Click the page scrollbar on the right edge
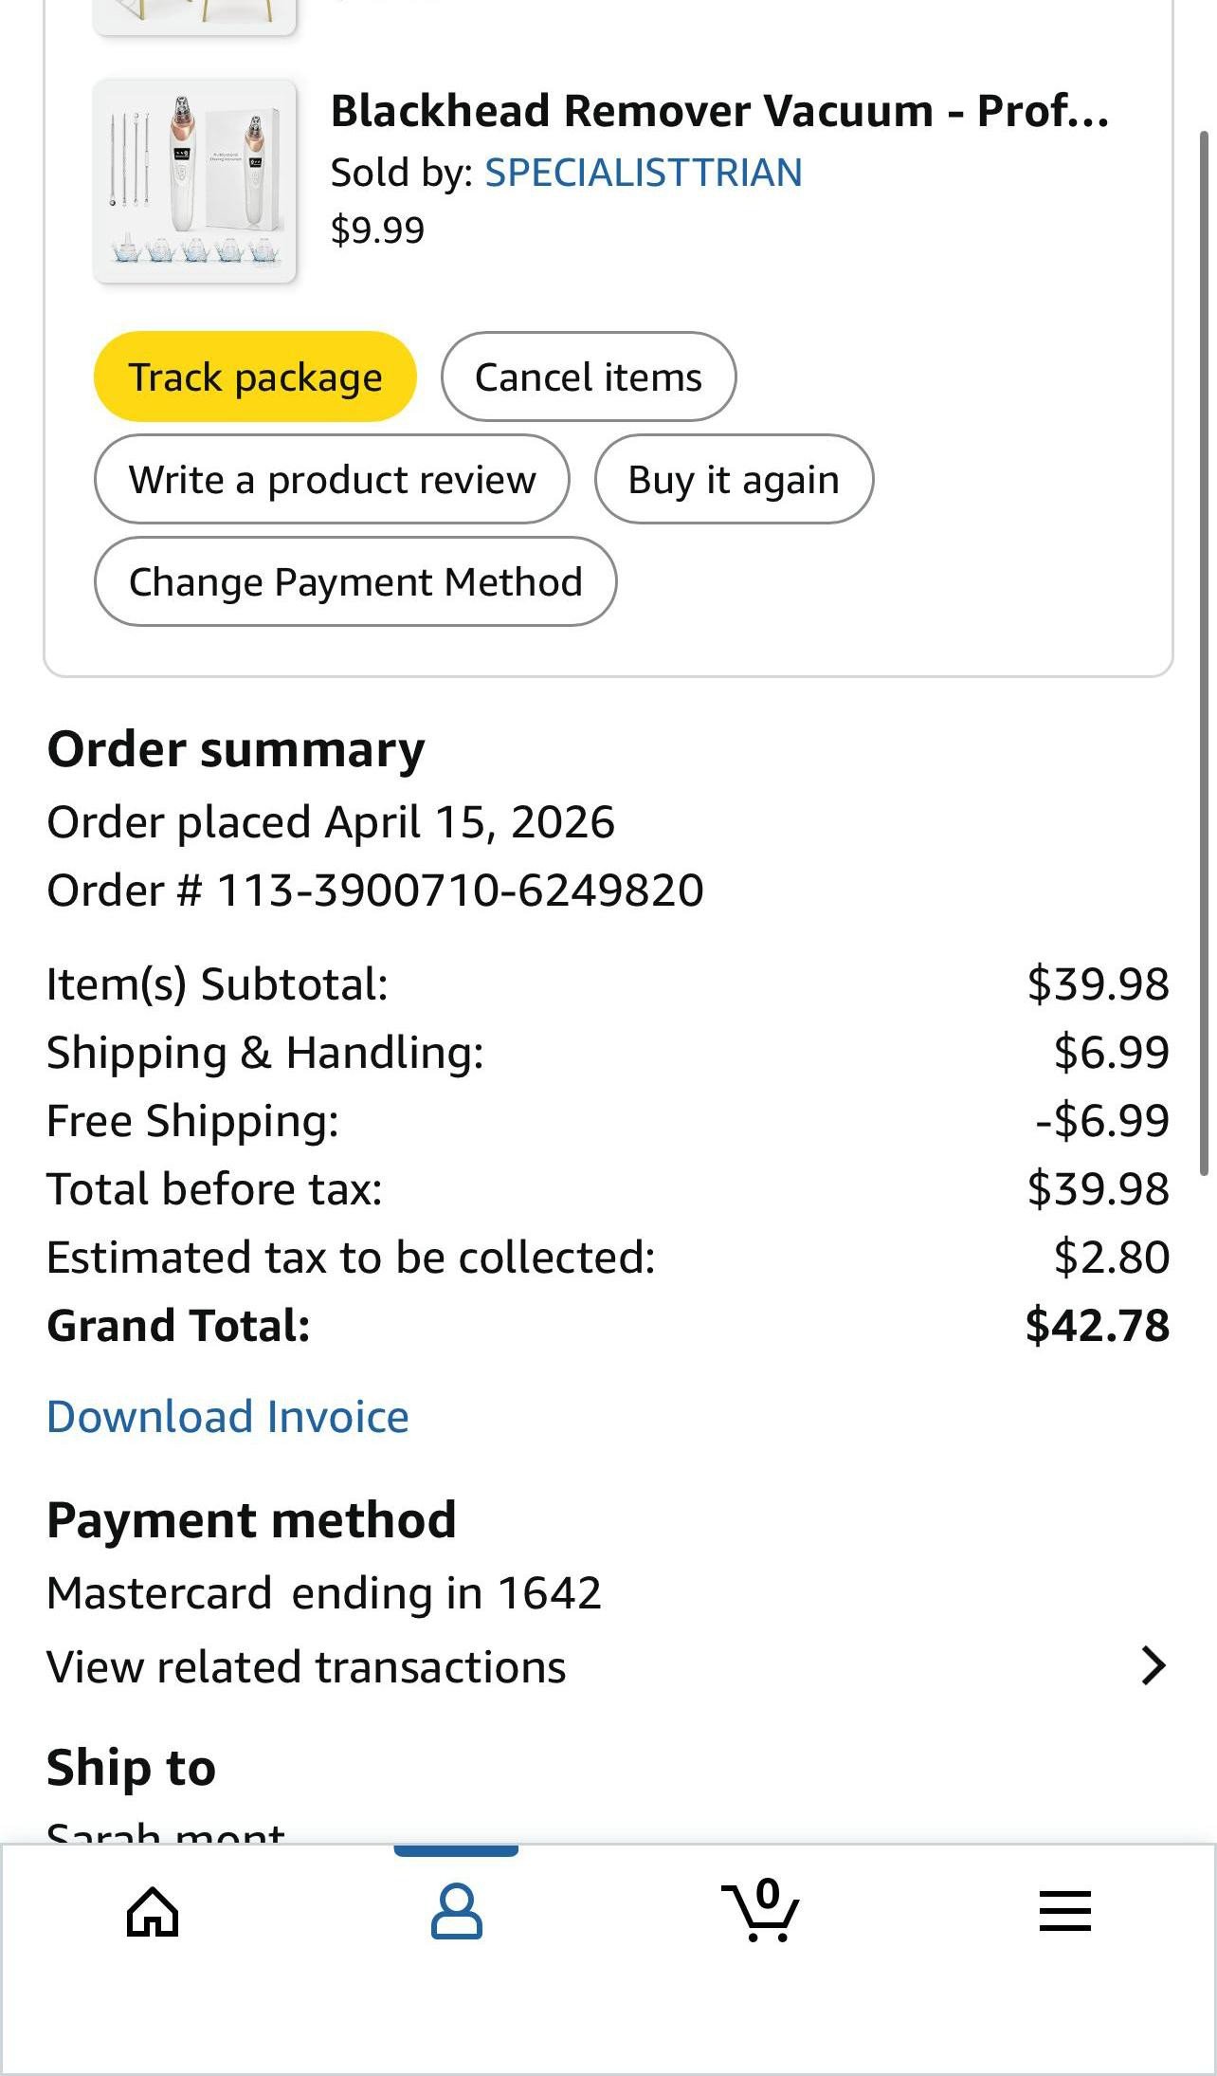 tap(1206, 654)
